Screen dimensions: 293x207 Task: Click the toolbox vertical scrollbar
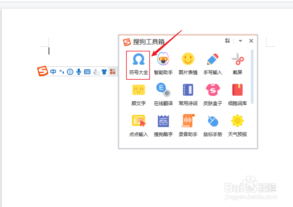point(252,77)
